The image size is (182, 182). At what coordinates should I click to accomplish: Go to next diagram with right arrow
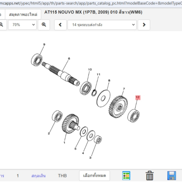click(144, 25)
